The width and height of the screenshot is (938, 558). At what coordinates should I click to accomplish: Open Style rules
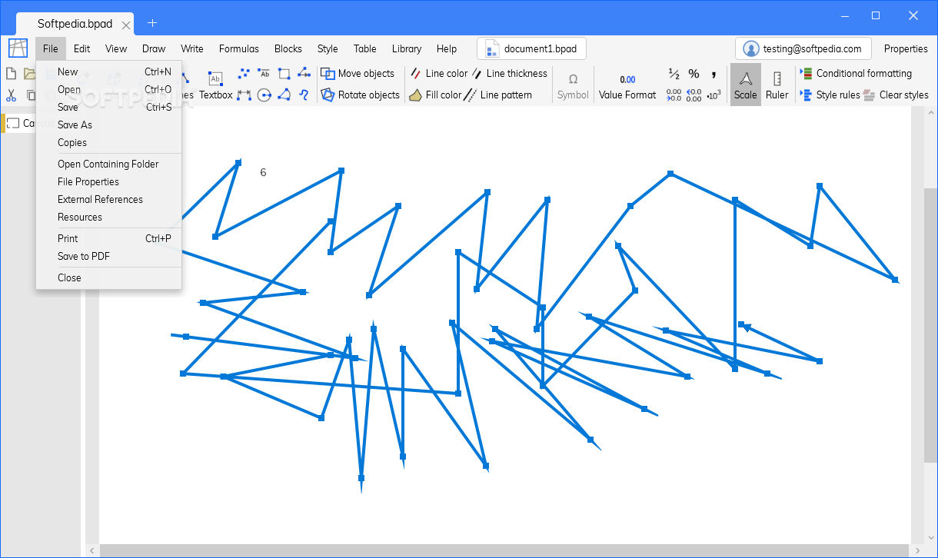pos(830,95)
